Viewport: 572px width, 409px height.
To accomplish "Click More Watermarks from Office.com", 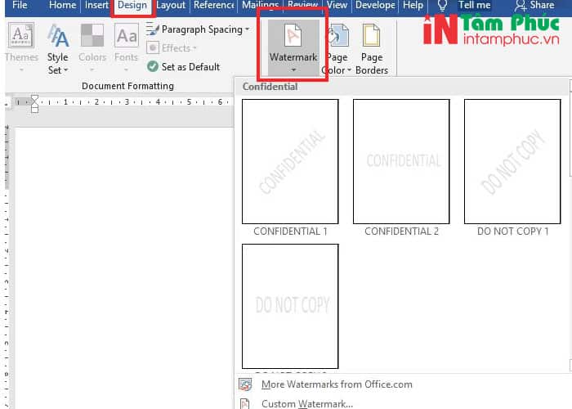I will point(336,384).
